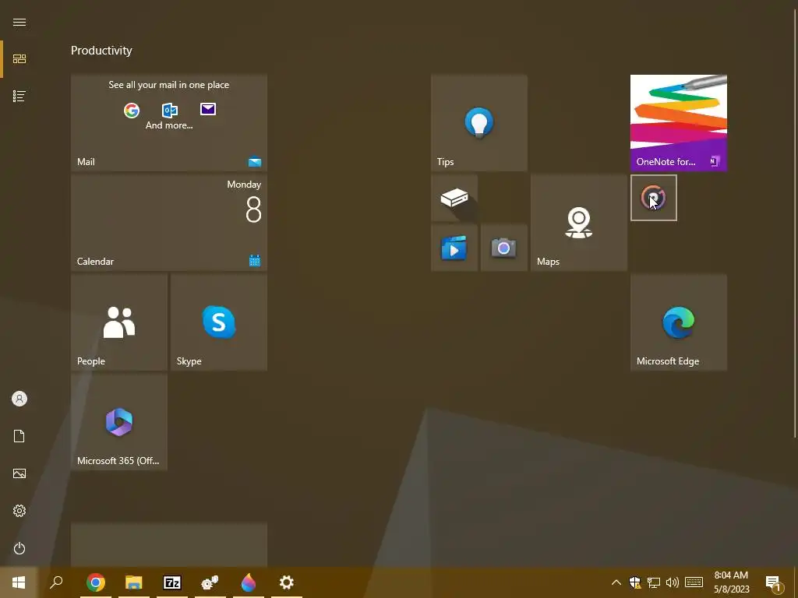798x598 pixels.
Task: Launch the People tile
Action: (119, 322)
